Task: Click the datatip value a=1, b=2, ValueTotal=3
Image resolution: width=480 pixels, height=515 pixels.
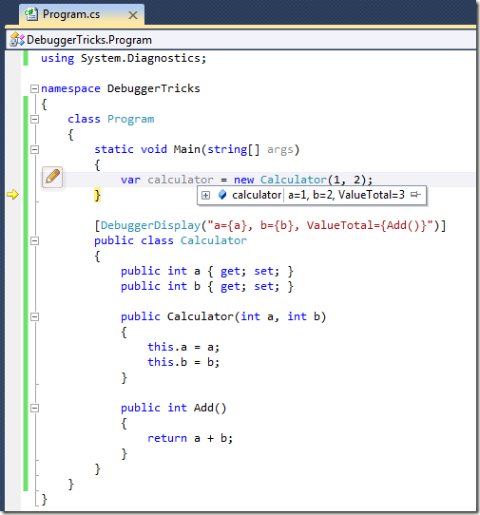Action: point(346,195)
